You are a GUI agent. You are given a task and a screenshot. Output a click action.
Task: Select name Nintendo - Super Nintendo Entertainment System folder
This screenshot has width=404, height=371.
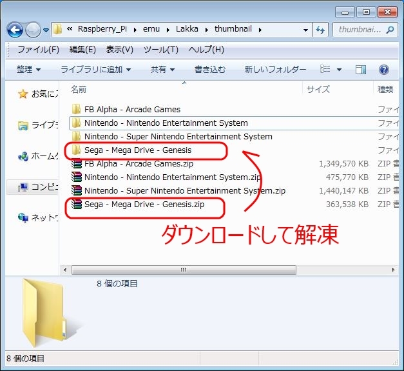178,137
